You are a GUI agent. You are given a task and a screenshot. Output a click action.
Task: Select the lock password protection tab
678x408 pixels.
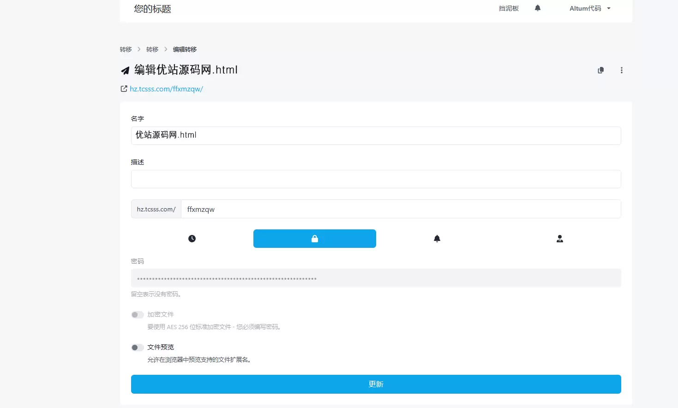tap(315, 239)
